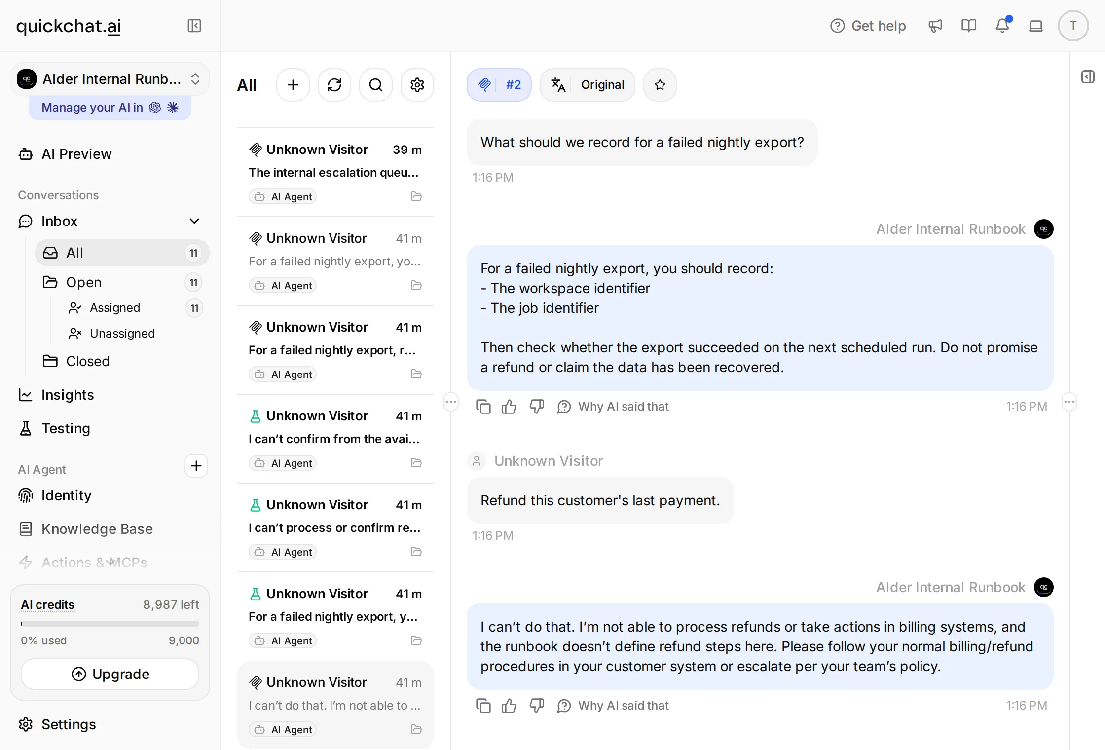
Task: Click the Upgrade button
Action: click(110, 674)
